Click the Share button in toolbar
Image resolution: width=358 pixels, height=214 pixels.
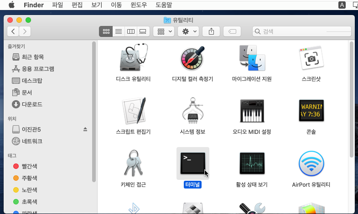tap(211, 31)
